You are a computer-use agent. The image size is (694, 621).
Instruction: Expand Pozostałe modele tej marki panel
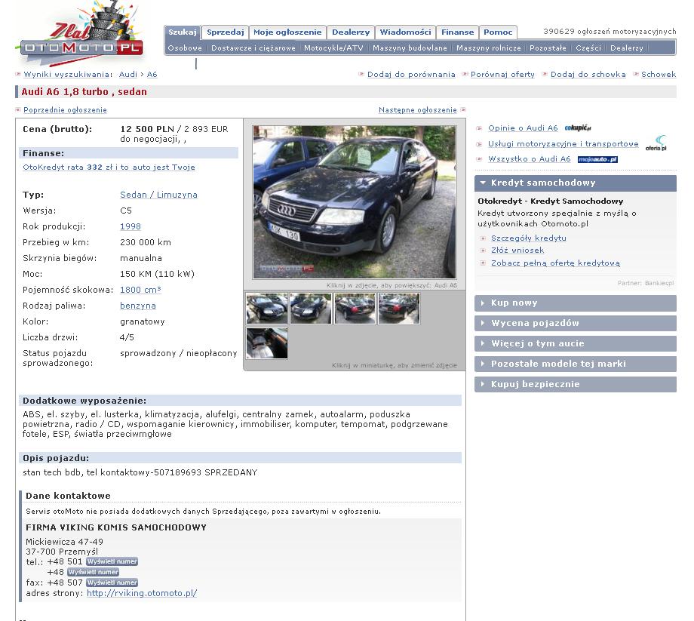(x=576, y=364)
